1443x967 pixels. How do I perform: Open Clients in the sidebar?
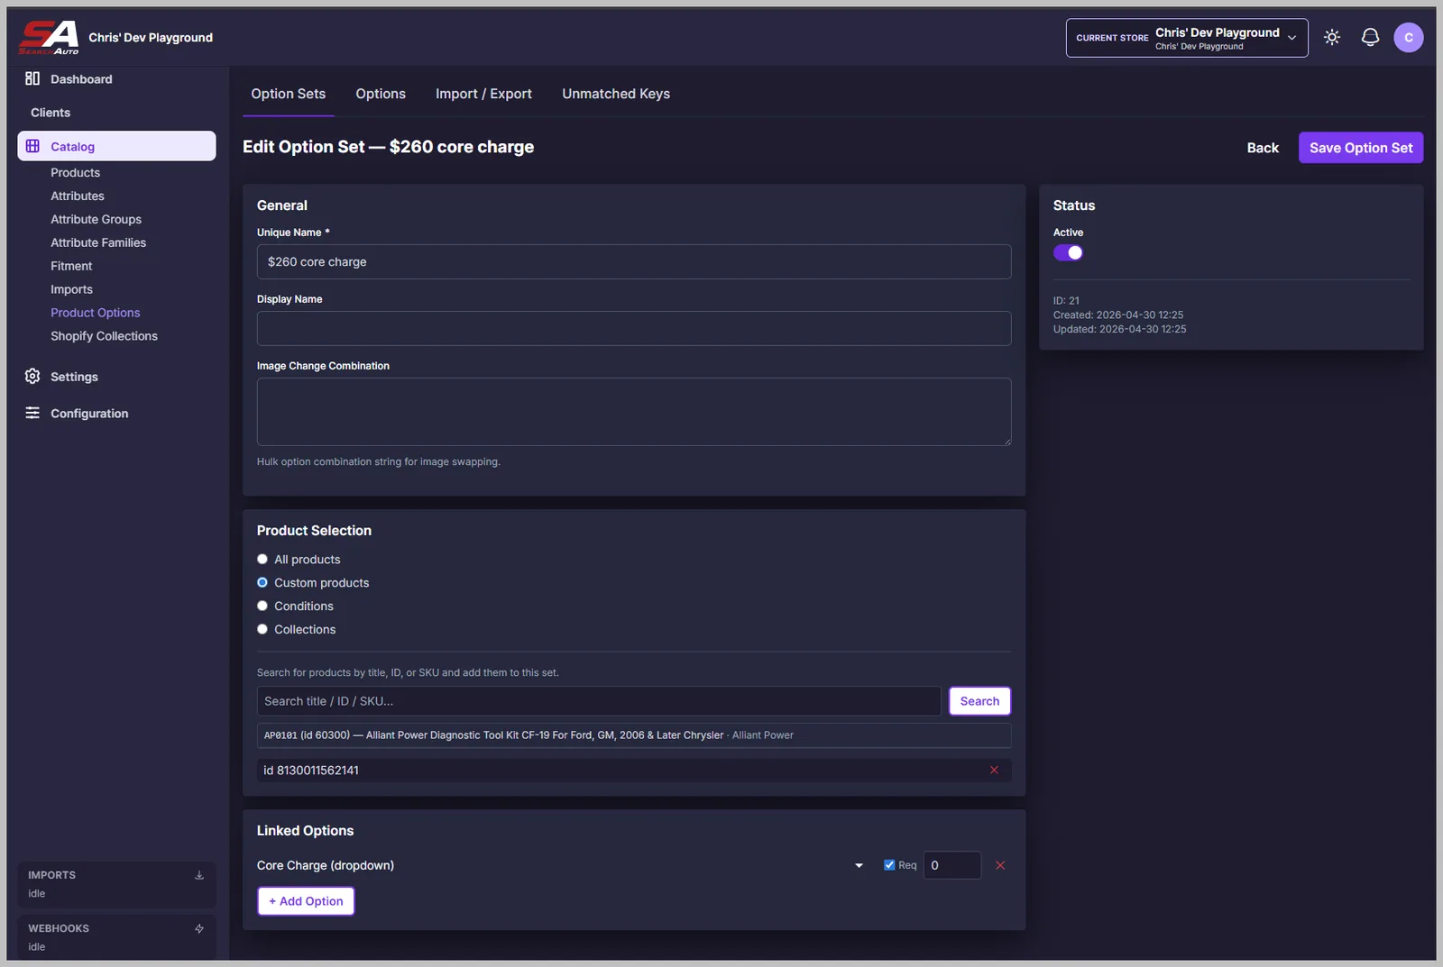point(51,113)
